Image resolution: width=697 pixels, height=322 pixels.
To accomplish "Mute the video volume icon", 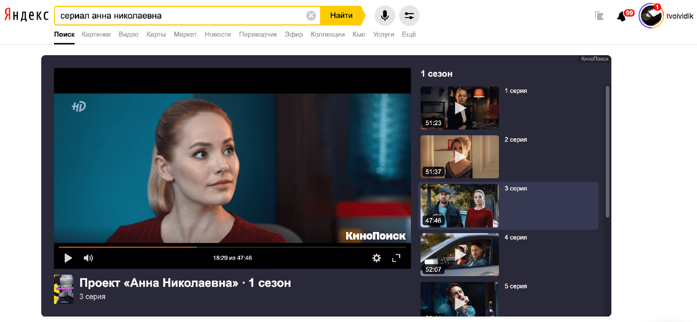I will [x=88, y=258].
